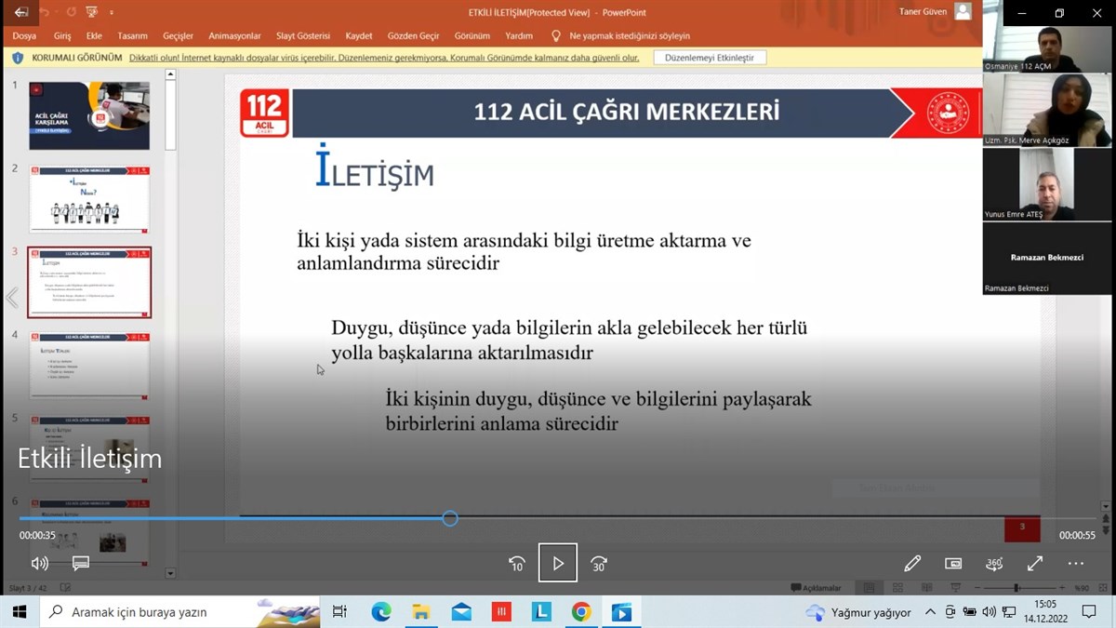Click Yağmur yağıyor weather widget

coord(858,612)
